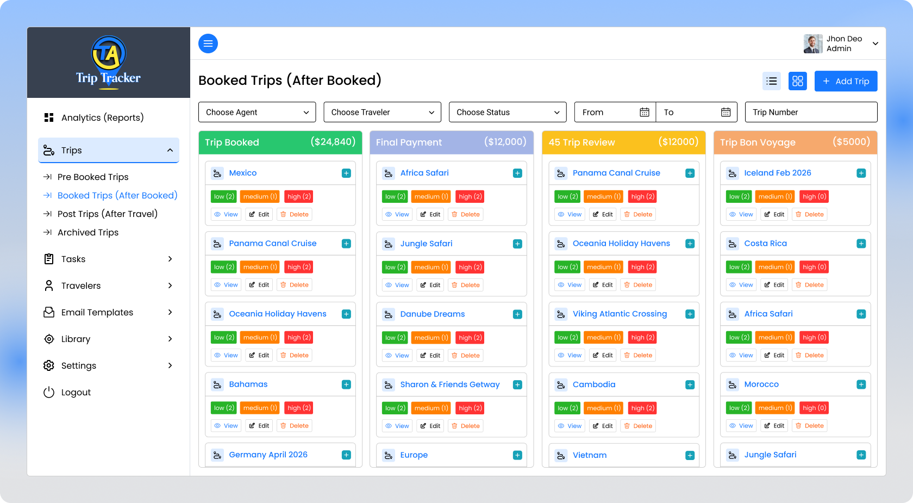The image size is (913, 503).
Task: Click the plus icon on Mexico card
Action: click(346, 173)
